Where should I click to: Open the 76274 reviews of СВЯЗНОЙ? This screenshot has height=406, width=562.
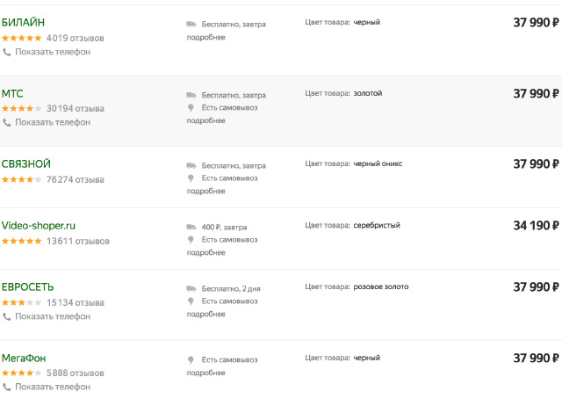point(76,179)
